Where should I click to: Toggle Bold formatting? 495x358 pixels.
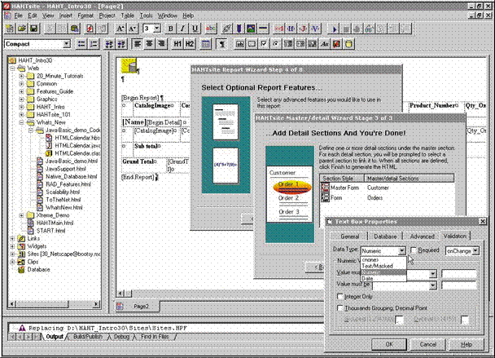point(170,29)
